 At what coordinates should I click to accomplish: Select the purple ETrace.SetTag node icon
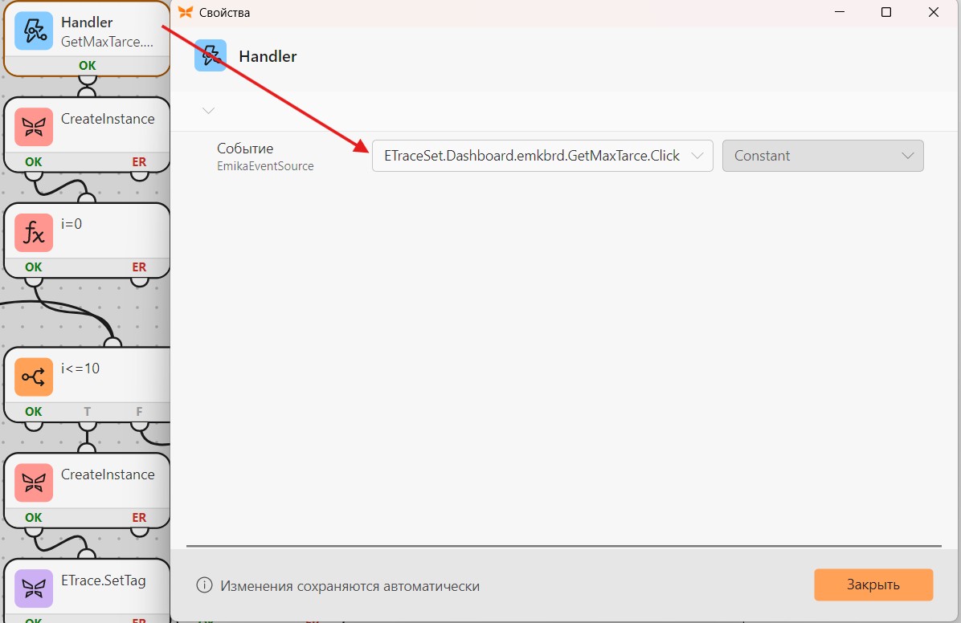tap(34, 588)
